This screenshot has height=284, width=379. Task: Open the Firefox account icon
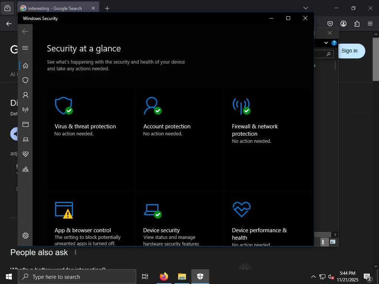click(343, 24)
